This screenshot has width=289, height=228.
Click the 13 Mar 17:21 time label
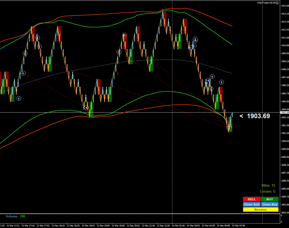13,226
